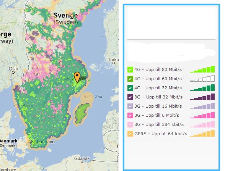Uncheck the GPRS Upp till 64 kbit/s checkbox
225x171 pixels.
click(130, 134)
